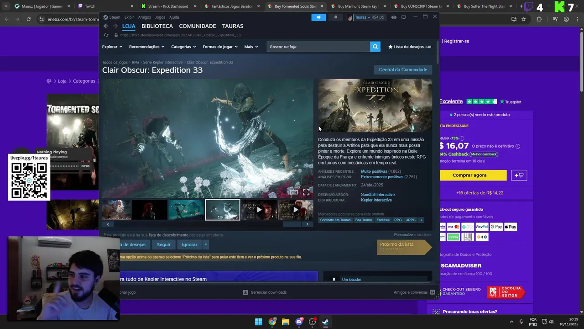Open Discord from the taskbar

pyautogui.click(x=299, y=322)
